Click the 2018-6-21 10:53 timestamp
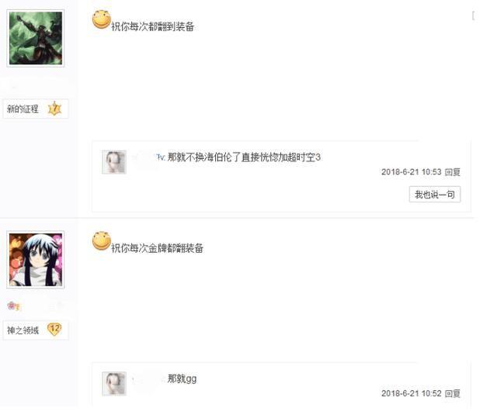 click(412, 172)
